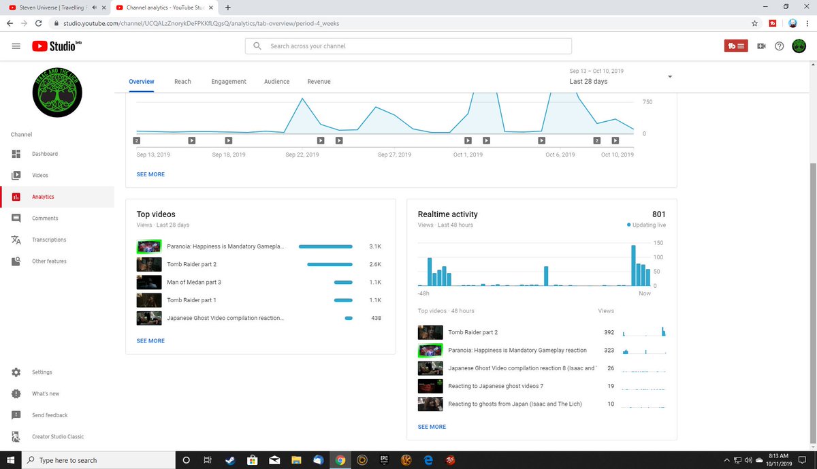The height and width of the screenshot is (469, 817).
Task: Click the Sep 18 video publish marker
Action: click(228, 140)
